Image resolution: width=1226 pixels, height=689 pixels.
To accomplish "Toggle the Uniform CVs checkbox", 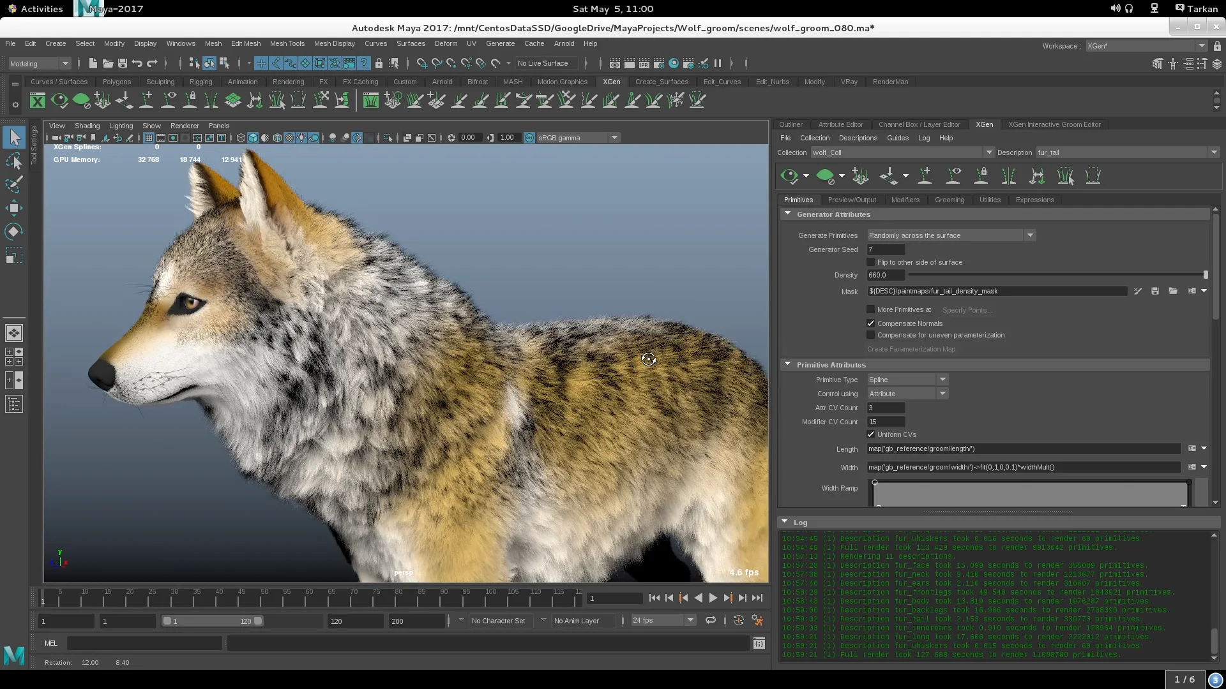I will click(871, 434).
